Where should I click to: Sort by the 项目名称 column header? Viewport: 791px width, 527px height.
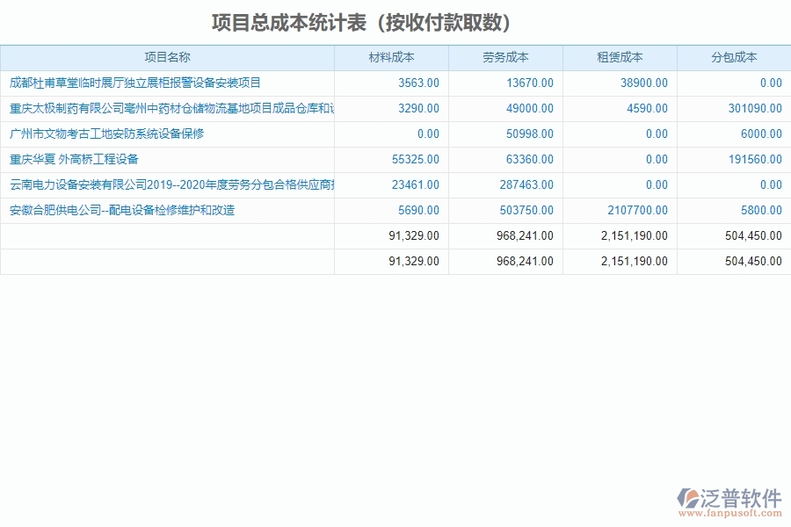(x=168, y=57)
